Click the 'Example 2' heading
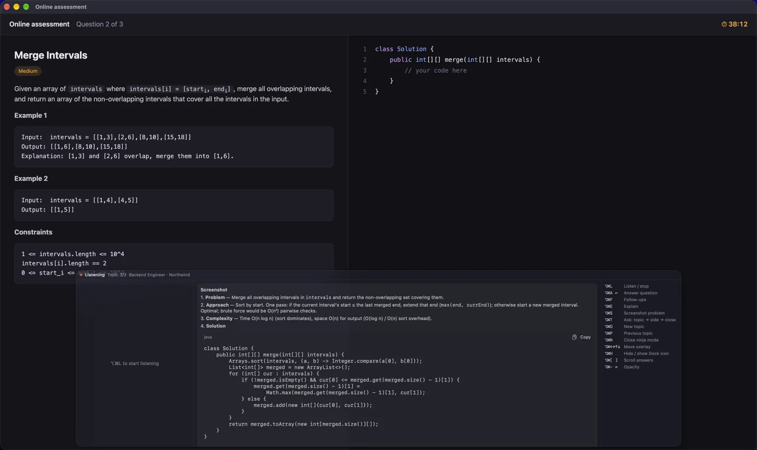 31,179
